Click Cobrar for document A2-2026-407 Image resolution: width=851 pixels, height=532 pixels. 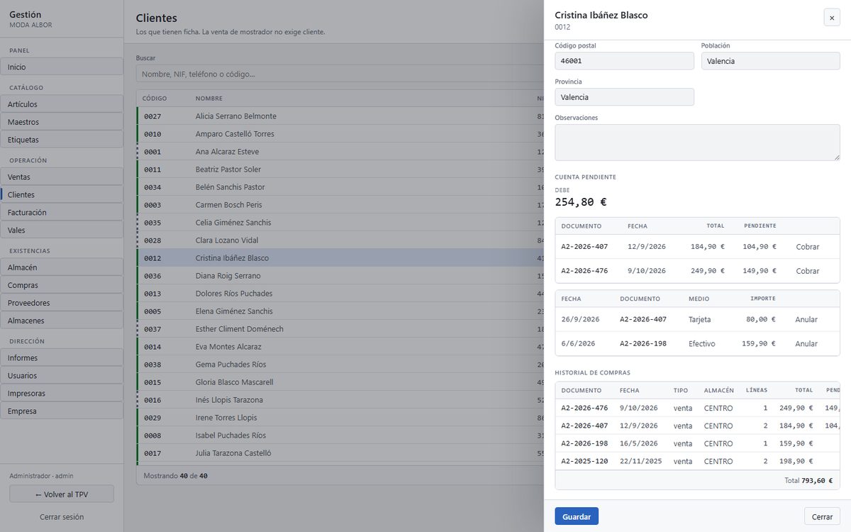click(808, 247)
